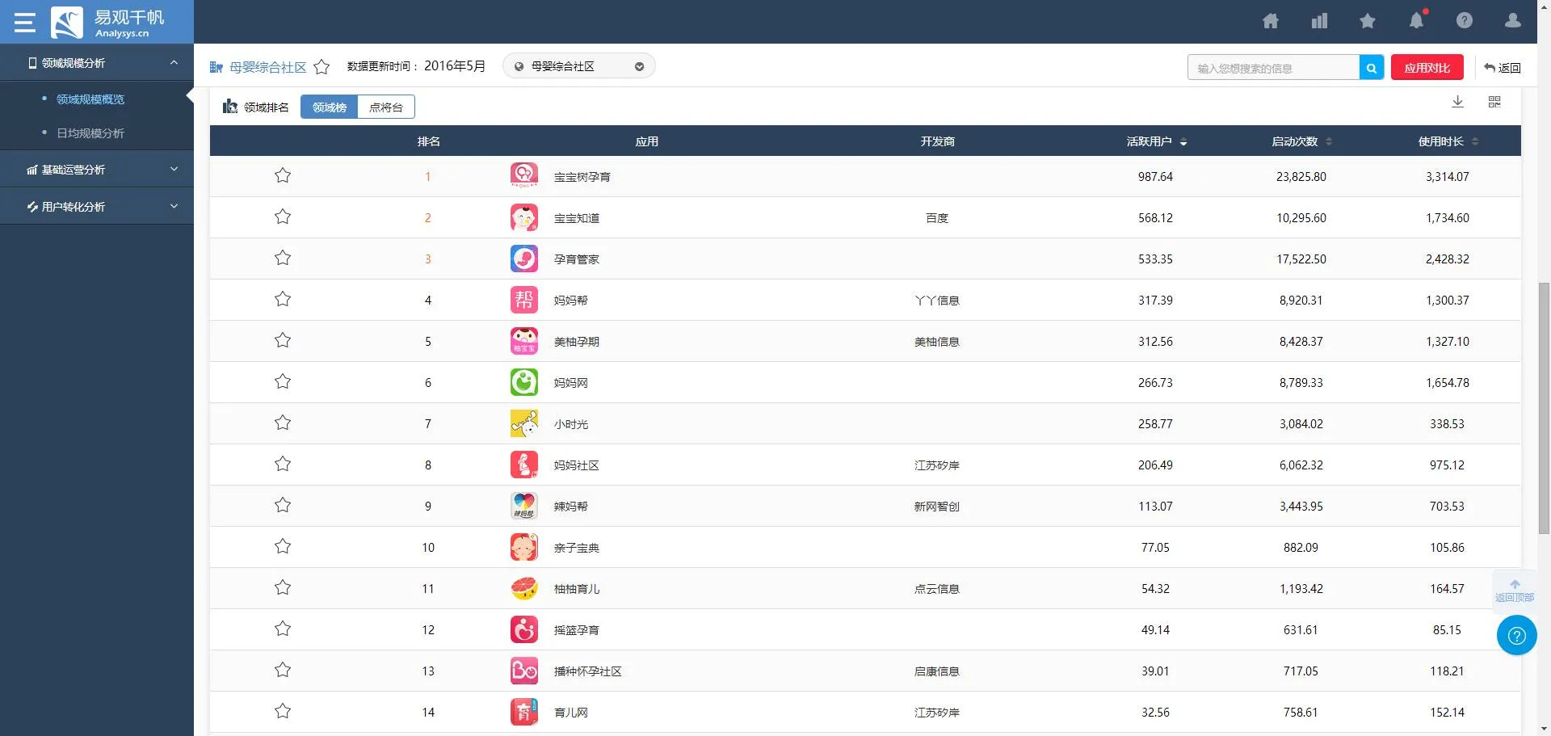Click the blue search magnifier button
The height and width of the screenshot is (736, 1551).
click(x=1372, y=68)
